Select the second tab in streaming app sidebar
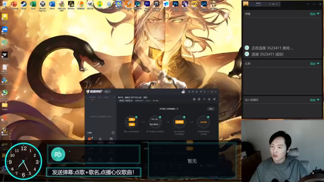Screen dimensions: 324x182 100,97
